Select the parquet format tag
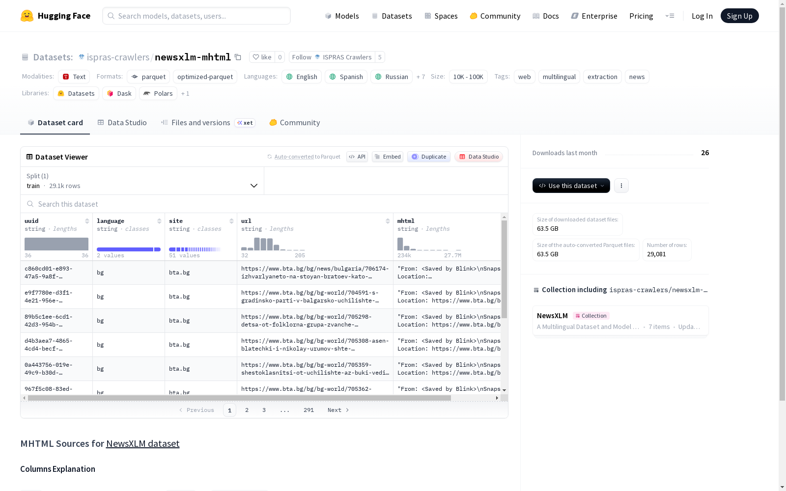The width and height of the screenshot is (786, 491). [x=148, y=77]
